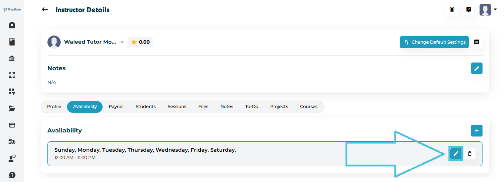Image resolution: width=504 pixels, height=182 pixels.
Task: Open the user profile avatar menu
Action: coord(487,10)
